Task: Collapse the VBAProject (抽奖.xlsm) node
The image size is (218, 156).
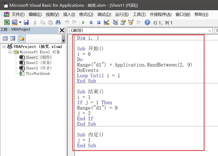Action: click(4, 47)
